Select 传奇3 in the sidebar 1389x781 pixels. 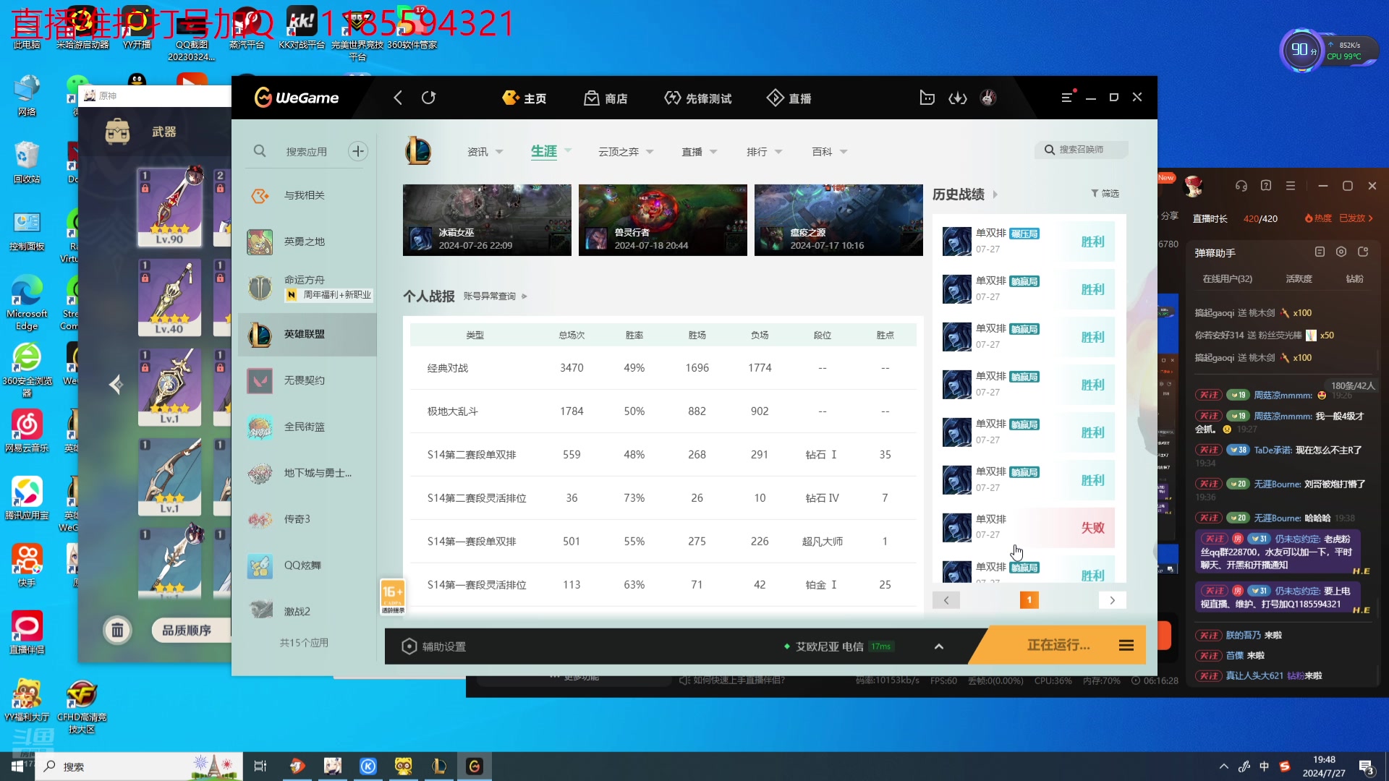[307, 519]
